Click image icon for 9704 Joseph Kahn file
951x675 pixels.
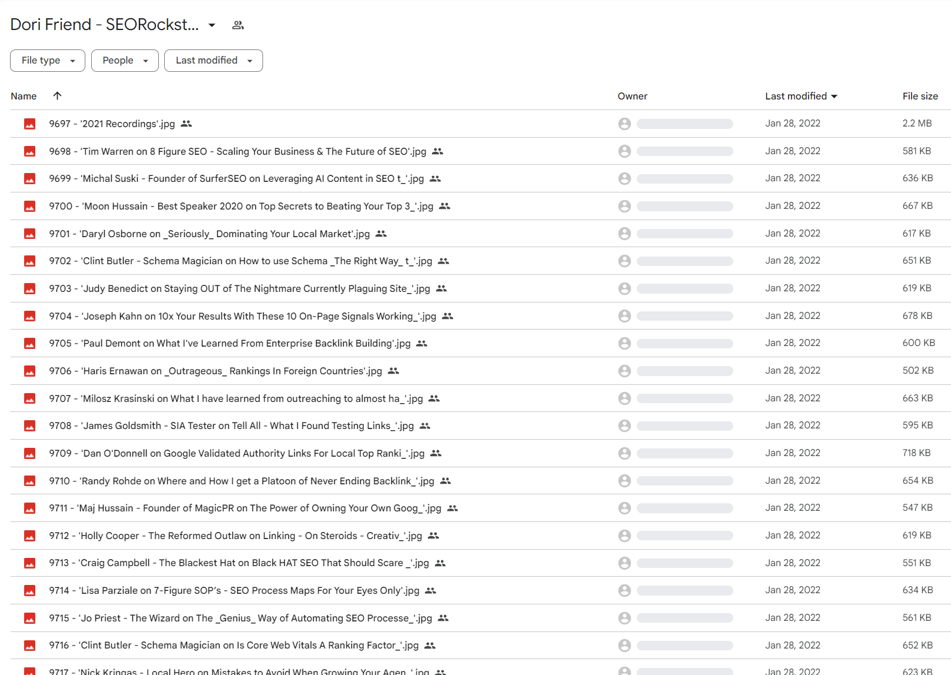[29, 316]
